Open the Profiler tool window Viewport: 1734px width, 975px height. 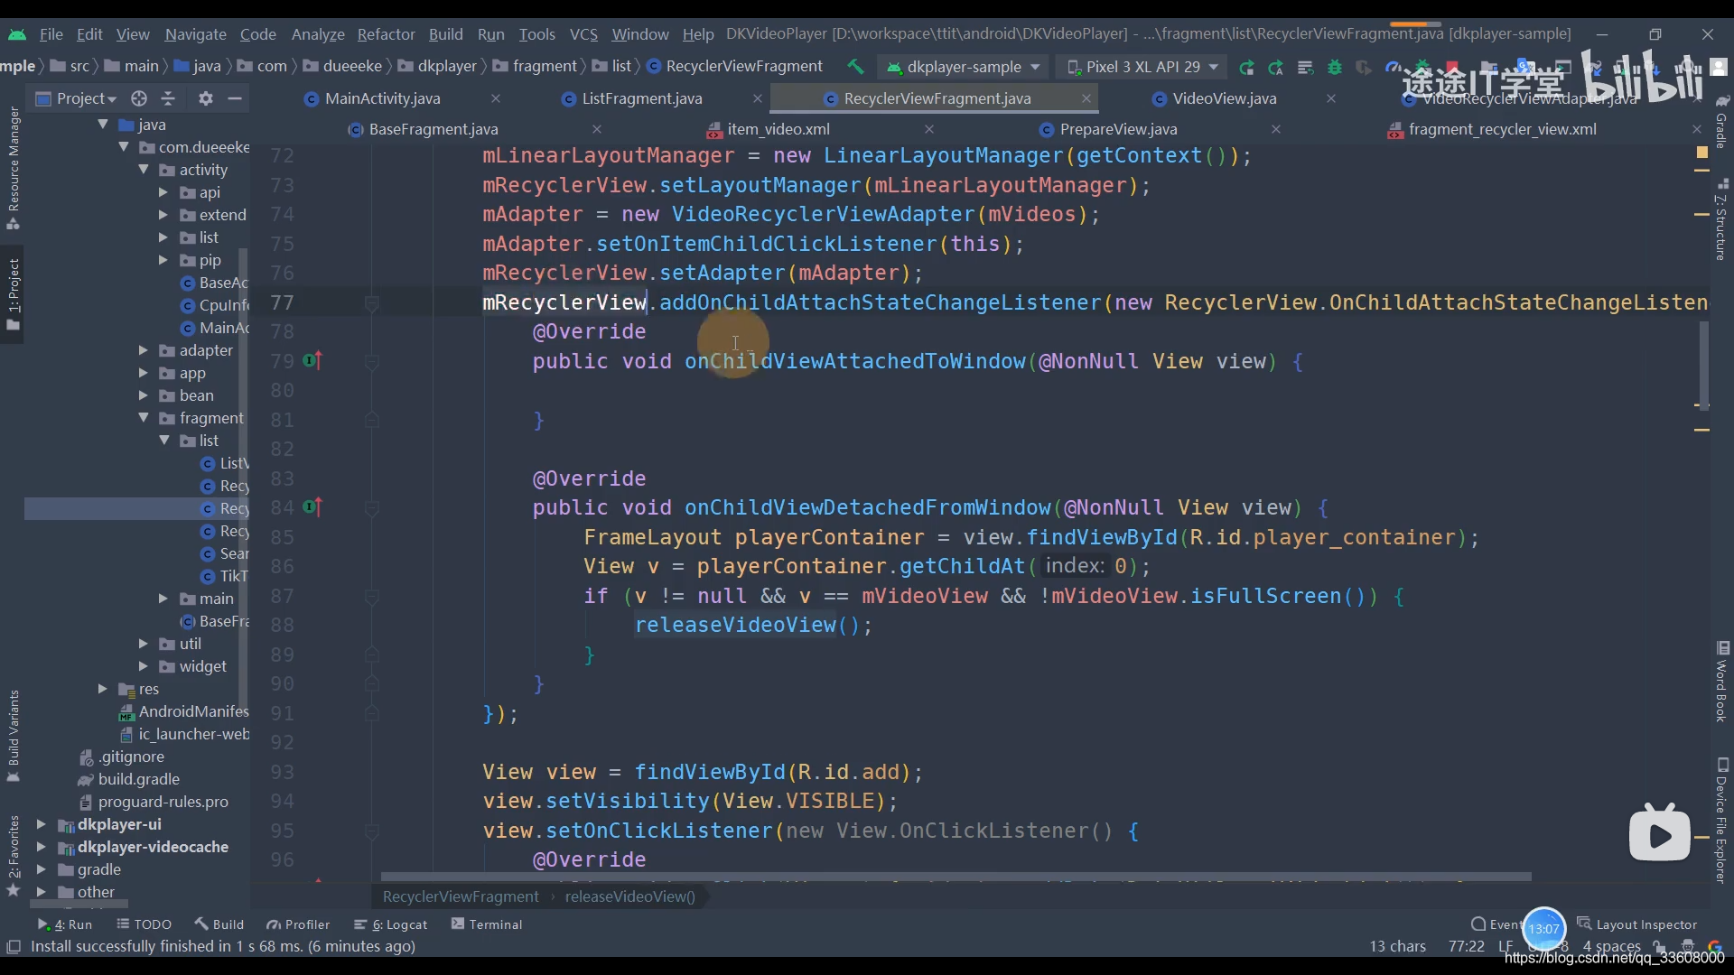pos(298,924)
